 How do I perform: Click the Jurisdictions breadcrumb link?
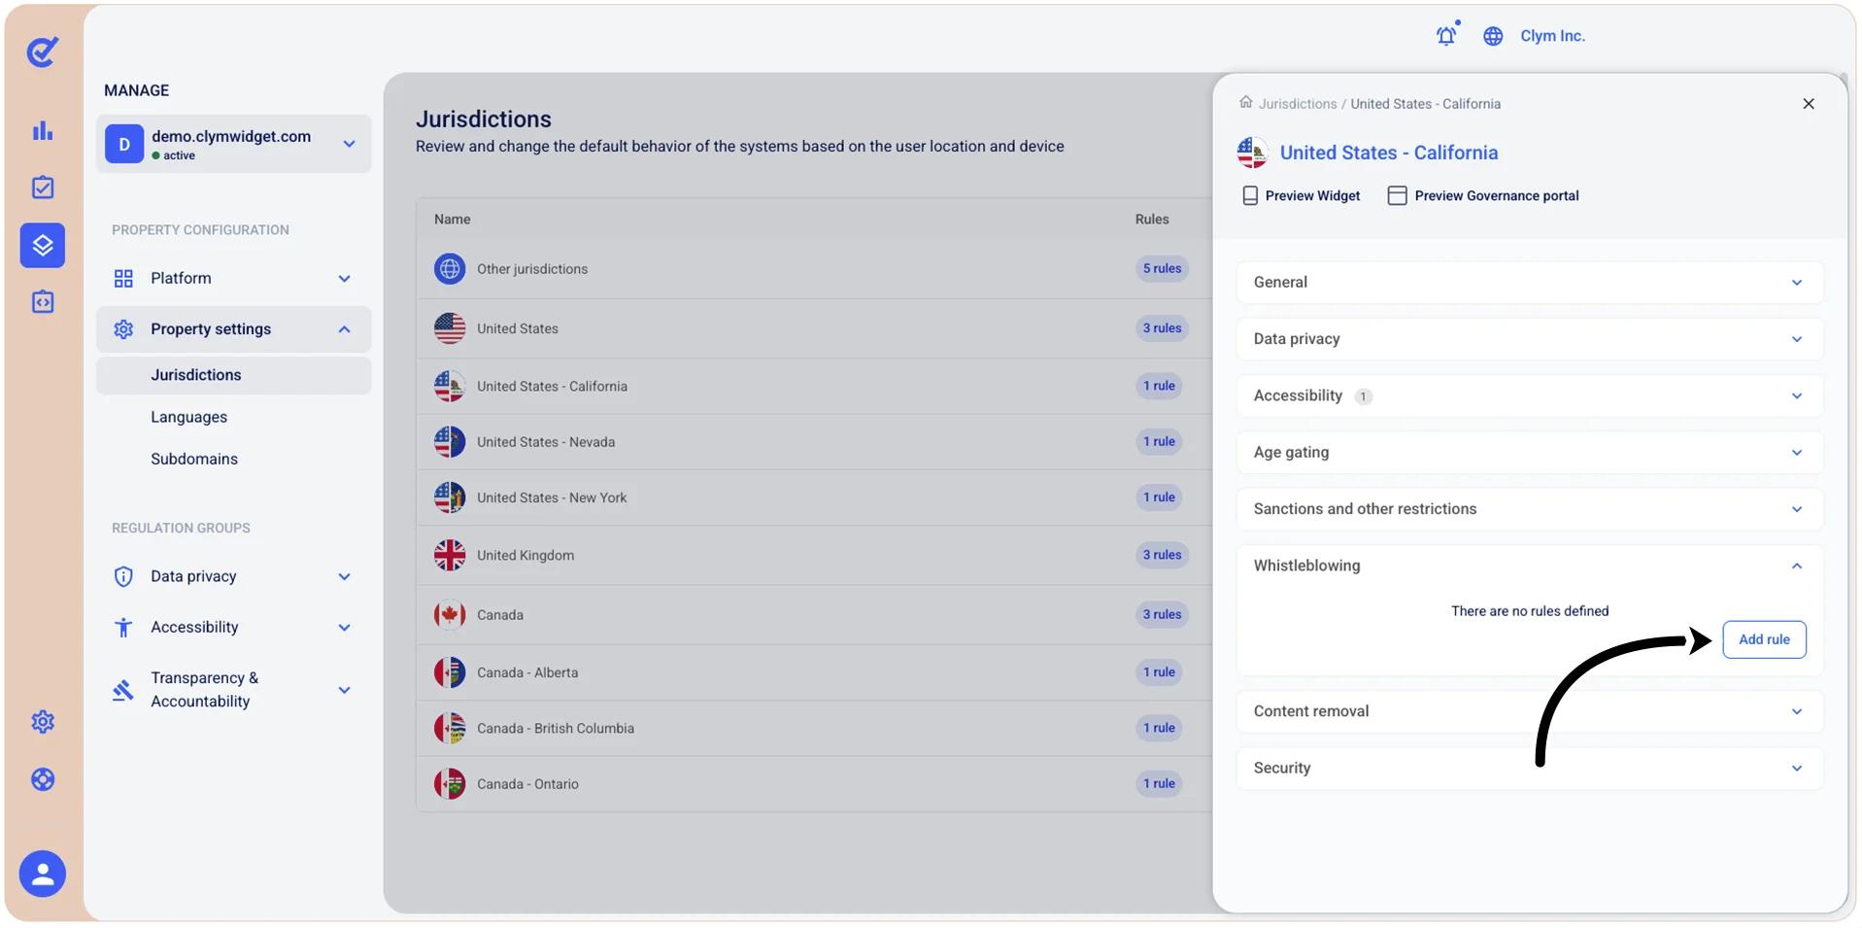[1298, 104]
